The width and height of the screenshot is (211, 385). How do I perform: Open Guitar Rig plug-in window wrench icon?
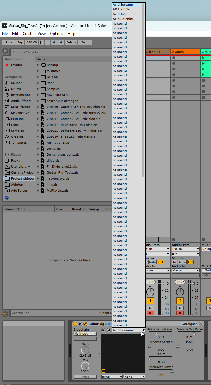85,324
